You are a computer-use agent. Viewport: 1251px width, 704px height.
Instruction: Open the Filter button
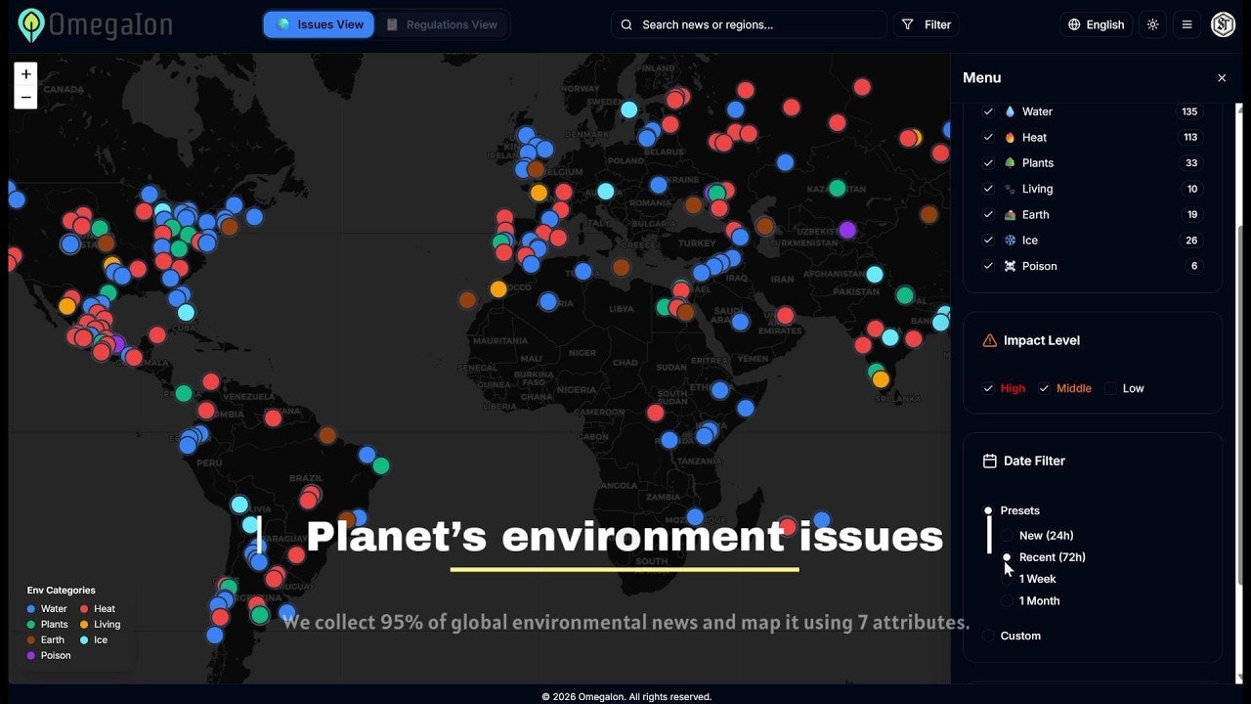click(926, 24)
